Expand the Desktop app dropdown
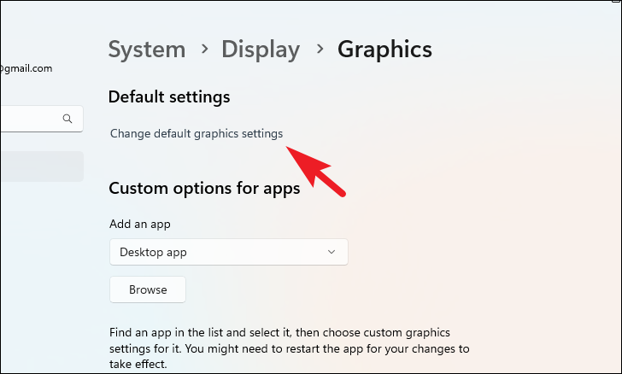Image resolution: width=622 pixels, height=374 pixels. [x=229, y=252]
